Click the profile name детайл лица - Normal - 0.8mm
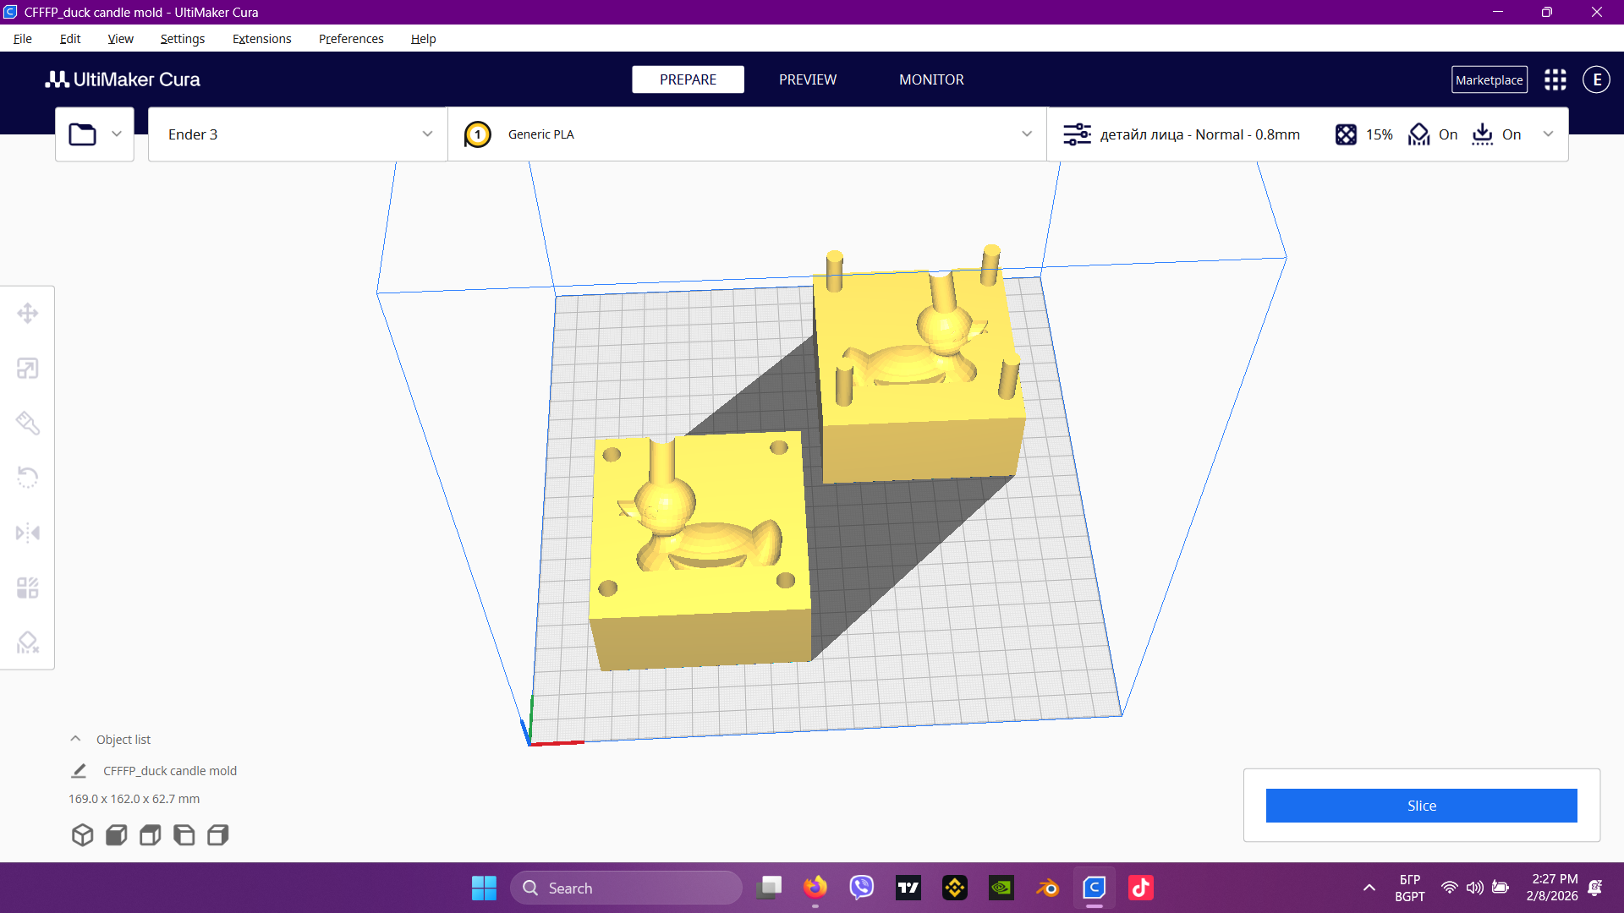The height and width of the screenshot is (913, 1624). tap(1200, 134)
